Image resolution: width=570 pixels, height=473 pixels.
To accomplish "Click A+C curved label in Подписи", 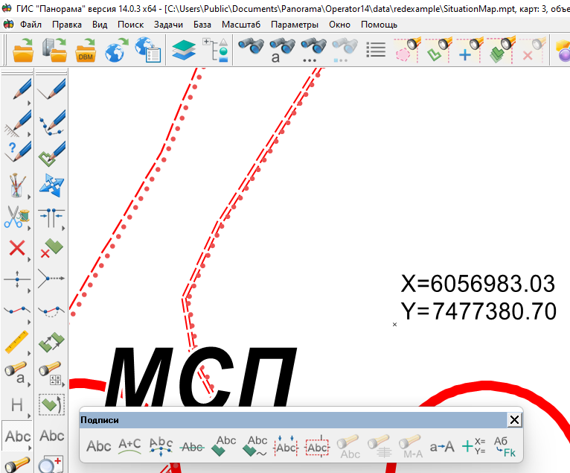I will [x=129, y=446].
